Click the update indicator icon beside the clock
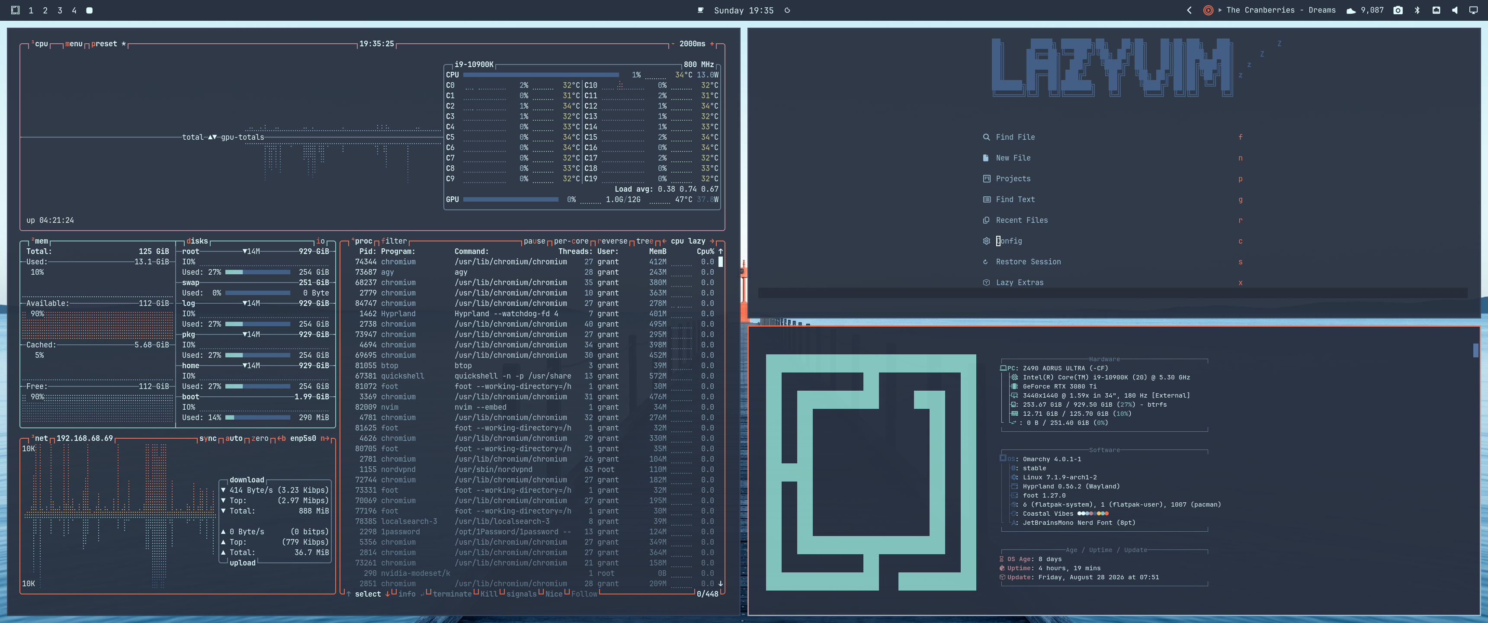Image resolution: width=1488 pixels, height=623 pixels. [787, 10]
